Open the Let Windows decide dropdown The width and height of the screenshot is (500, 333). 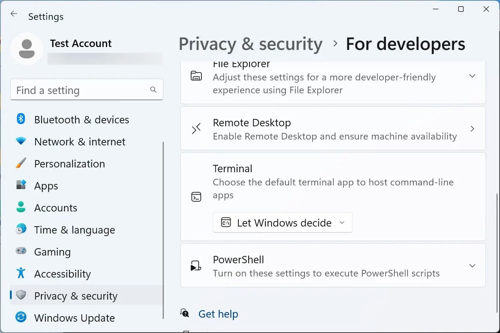(x=283, y=222)
